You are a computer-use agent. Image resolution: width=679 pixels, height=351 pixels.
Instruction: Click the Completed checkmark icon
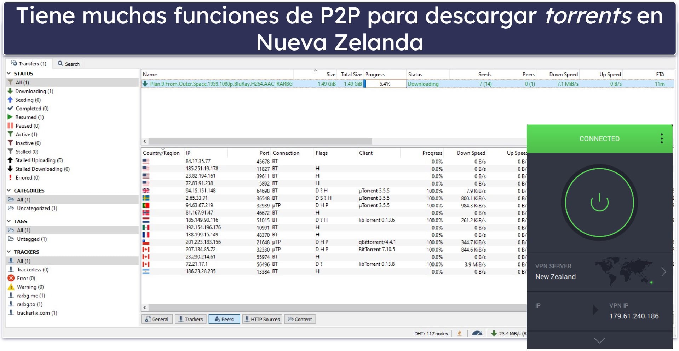coord(10,108)
